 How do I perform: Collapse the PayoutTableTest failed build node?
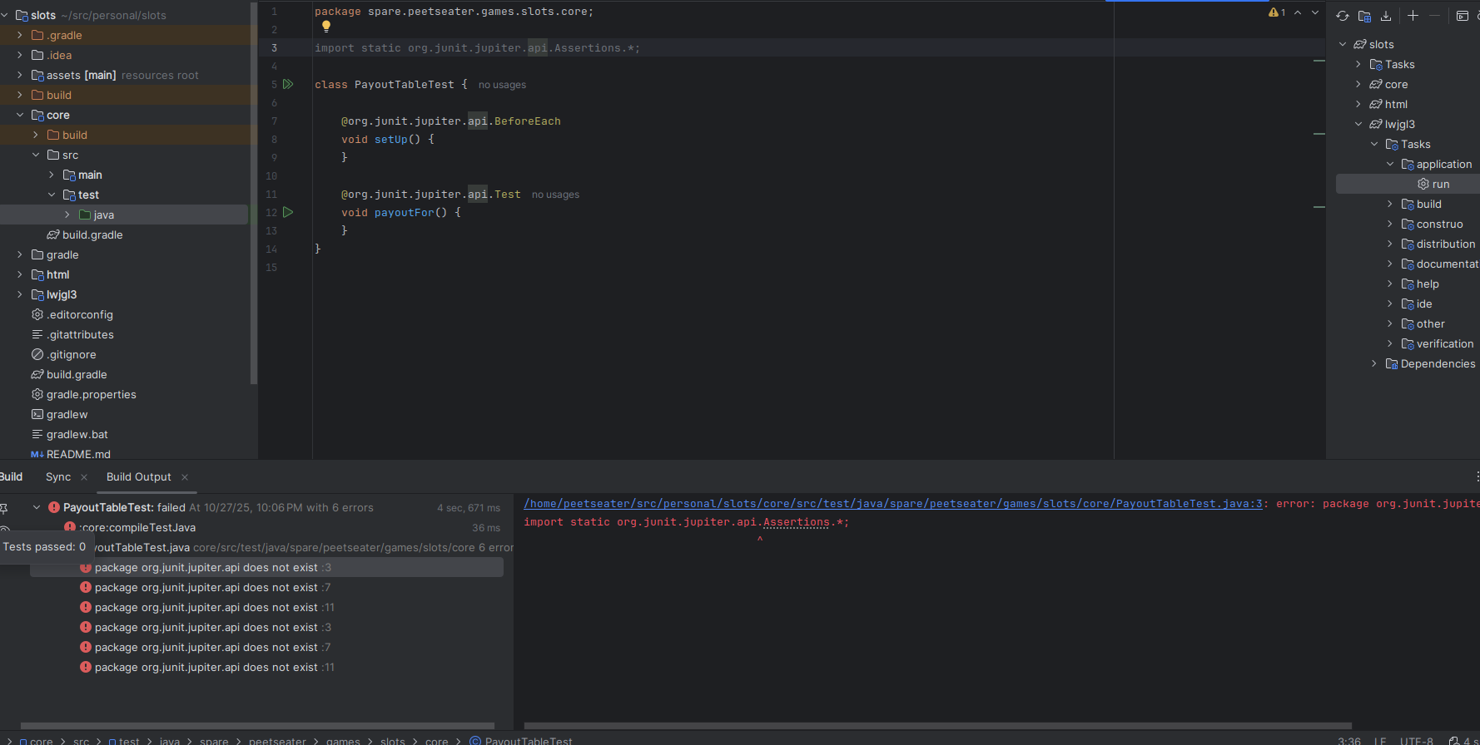pos(37,507)
